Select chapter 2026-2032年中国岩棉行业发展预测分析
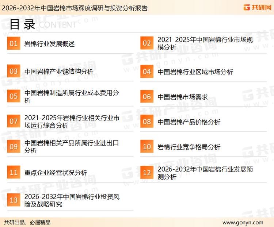274x227 pixels. coord(205,173)
